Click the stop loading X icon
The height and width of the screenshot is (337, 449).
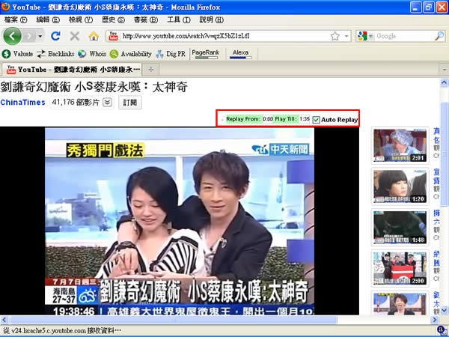point(74,36)
